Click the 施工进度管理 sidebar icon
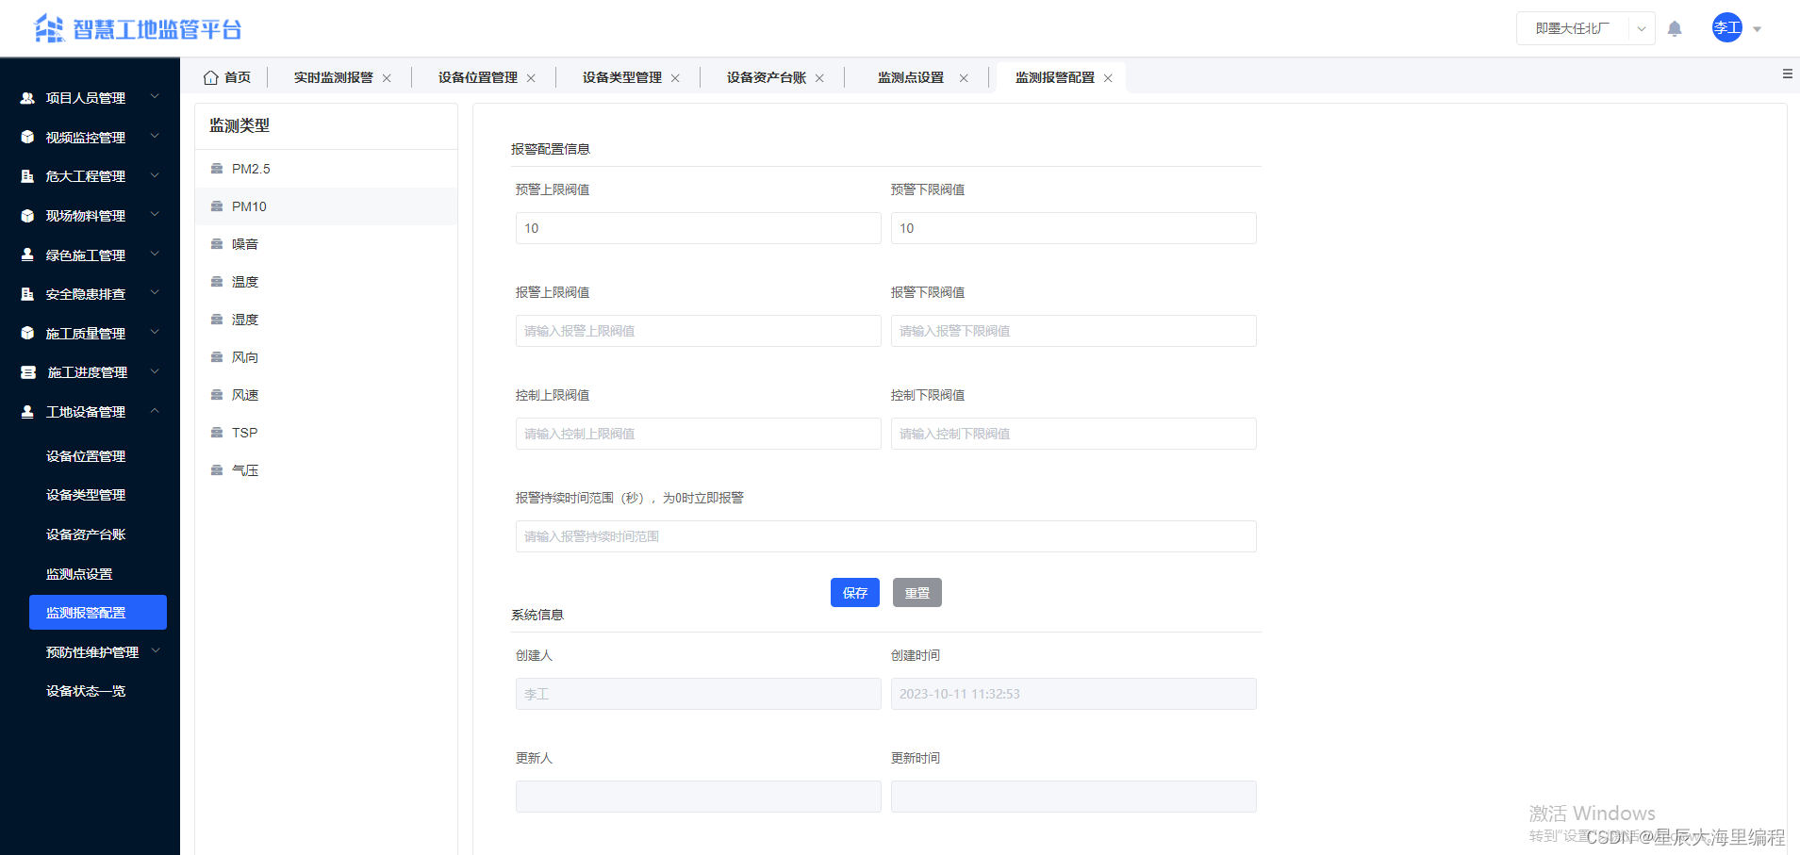The width and height of the screenshot is (1800, 855). click(x=28, y=372)
